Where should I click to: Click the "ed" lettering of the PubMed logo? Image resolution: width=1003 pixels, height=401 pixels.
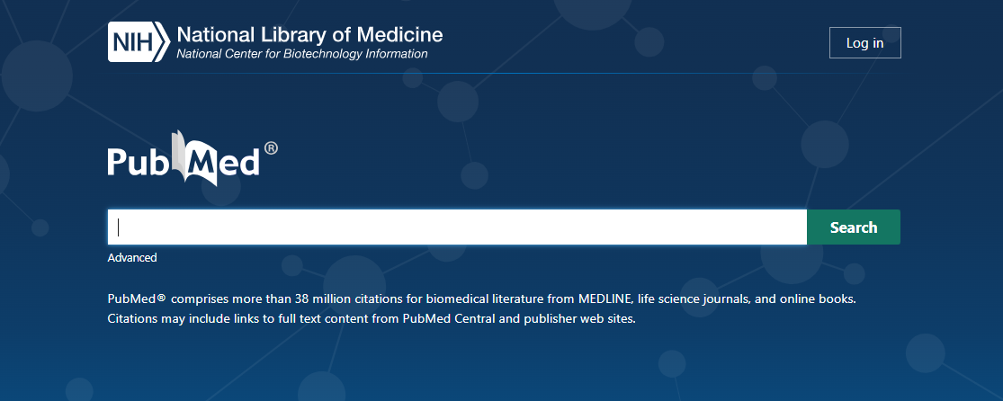[240, 161]
